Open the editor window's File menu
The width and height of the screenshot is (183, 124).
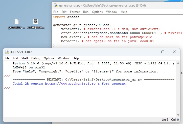(56, 12)
